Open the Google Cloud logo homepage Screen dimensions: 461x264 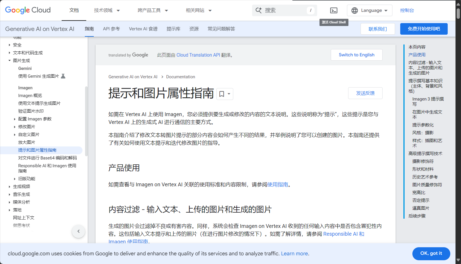click(28, 10)
